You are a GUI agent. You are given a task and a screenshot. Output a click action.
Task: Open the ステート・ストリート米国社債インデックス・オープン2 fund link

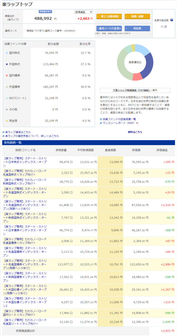pos(25,302)
